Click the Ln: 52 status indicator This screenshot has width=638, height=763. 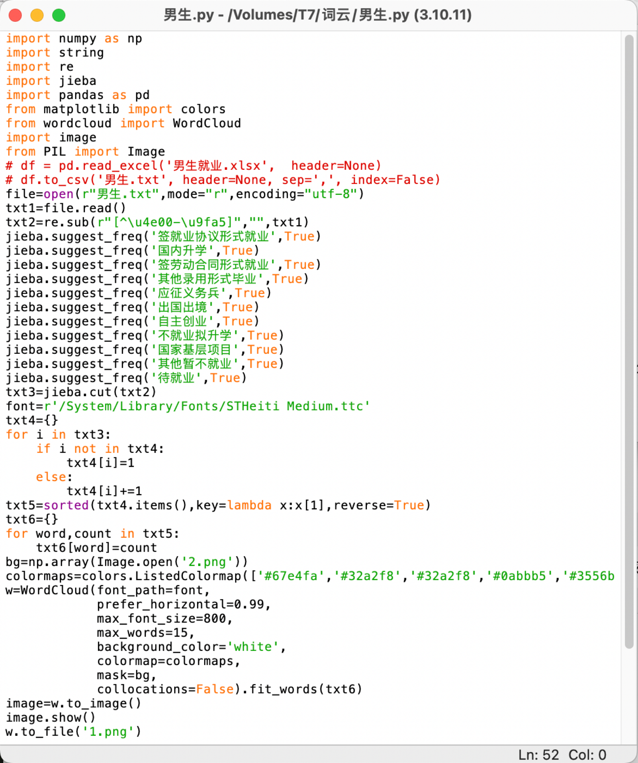[x=538, y=754]
